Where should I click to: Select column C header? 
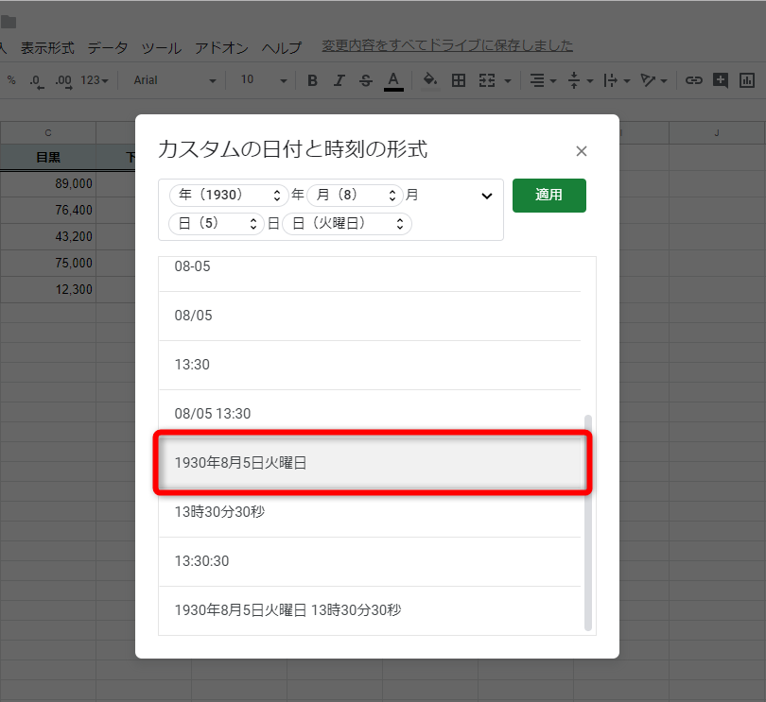pos(48,133)
